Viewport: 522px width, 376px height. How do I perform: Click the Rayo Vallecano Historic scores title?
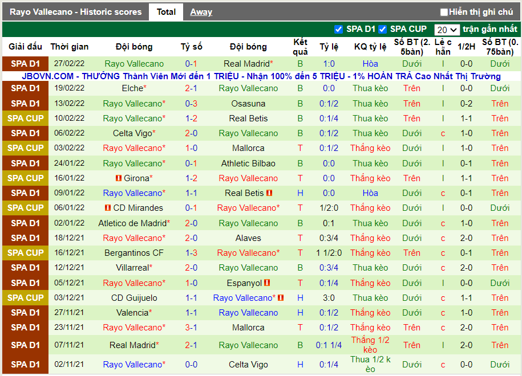(75, 12)
